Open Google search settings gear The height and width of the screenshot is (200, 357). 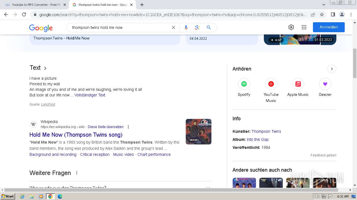291,27
